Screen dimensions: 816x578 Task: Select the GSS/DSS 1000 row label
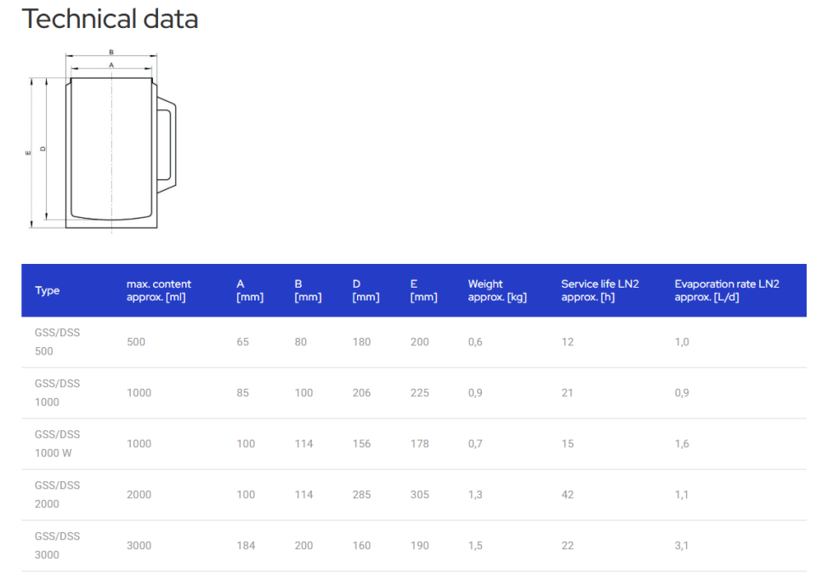coord(57,393)
